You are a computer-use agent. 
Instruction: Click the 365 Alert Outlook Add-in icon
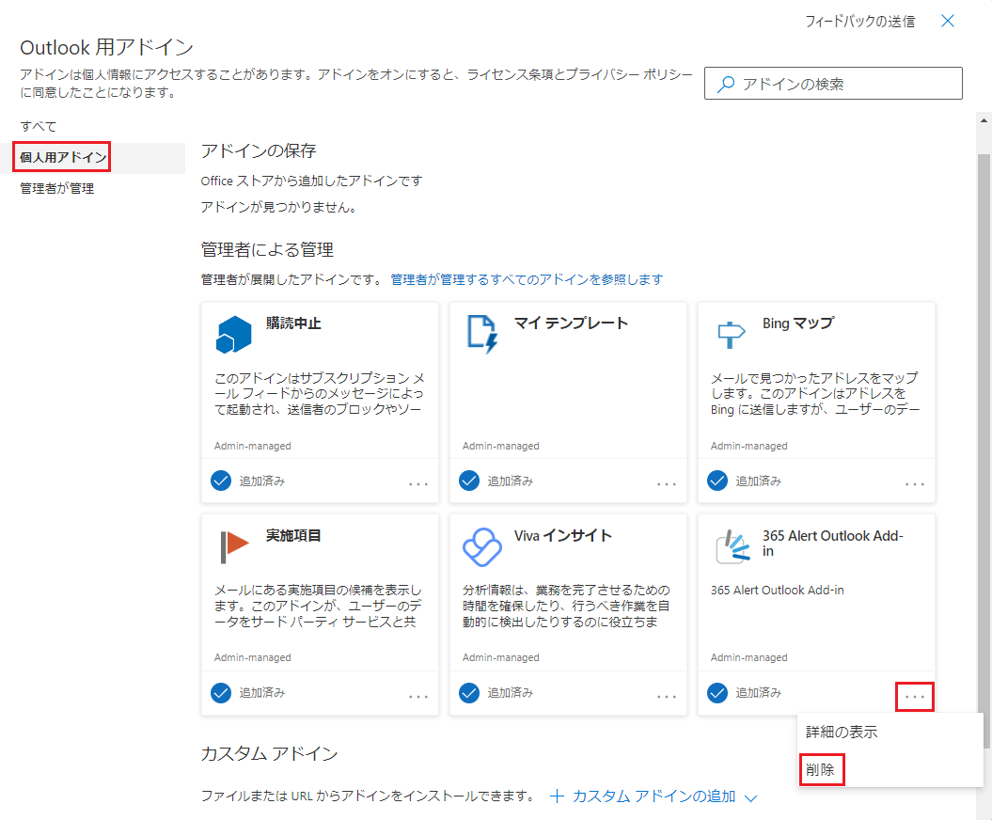coord(730,545)
